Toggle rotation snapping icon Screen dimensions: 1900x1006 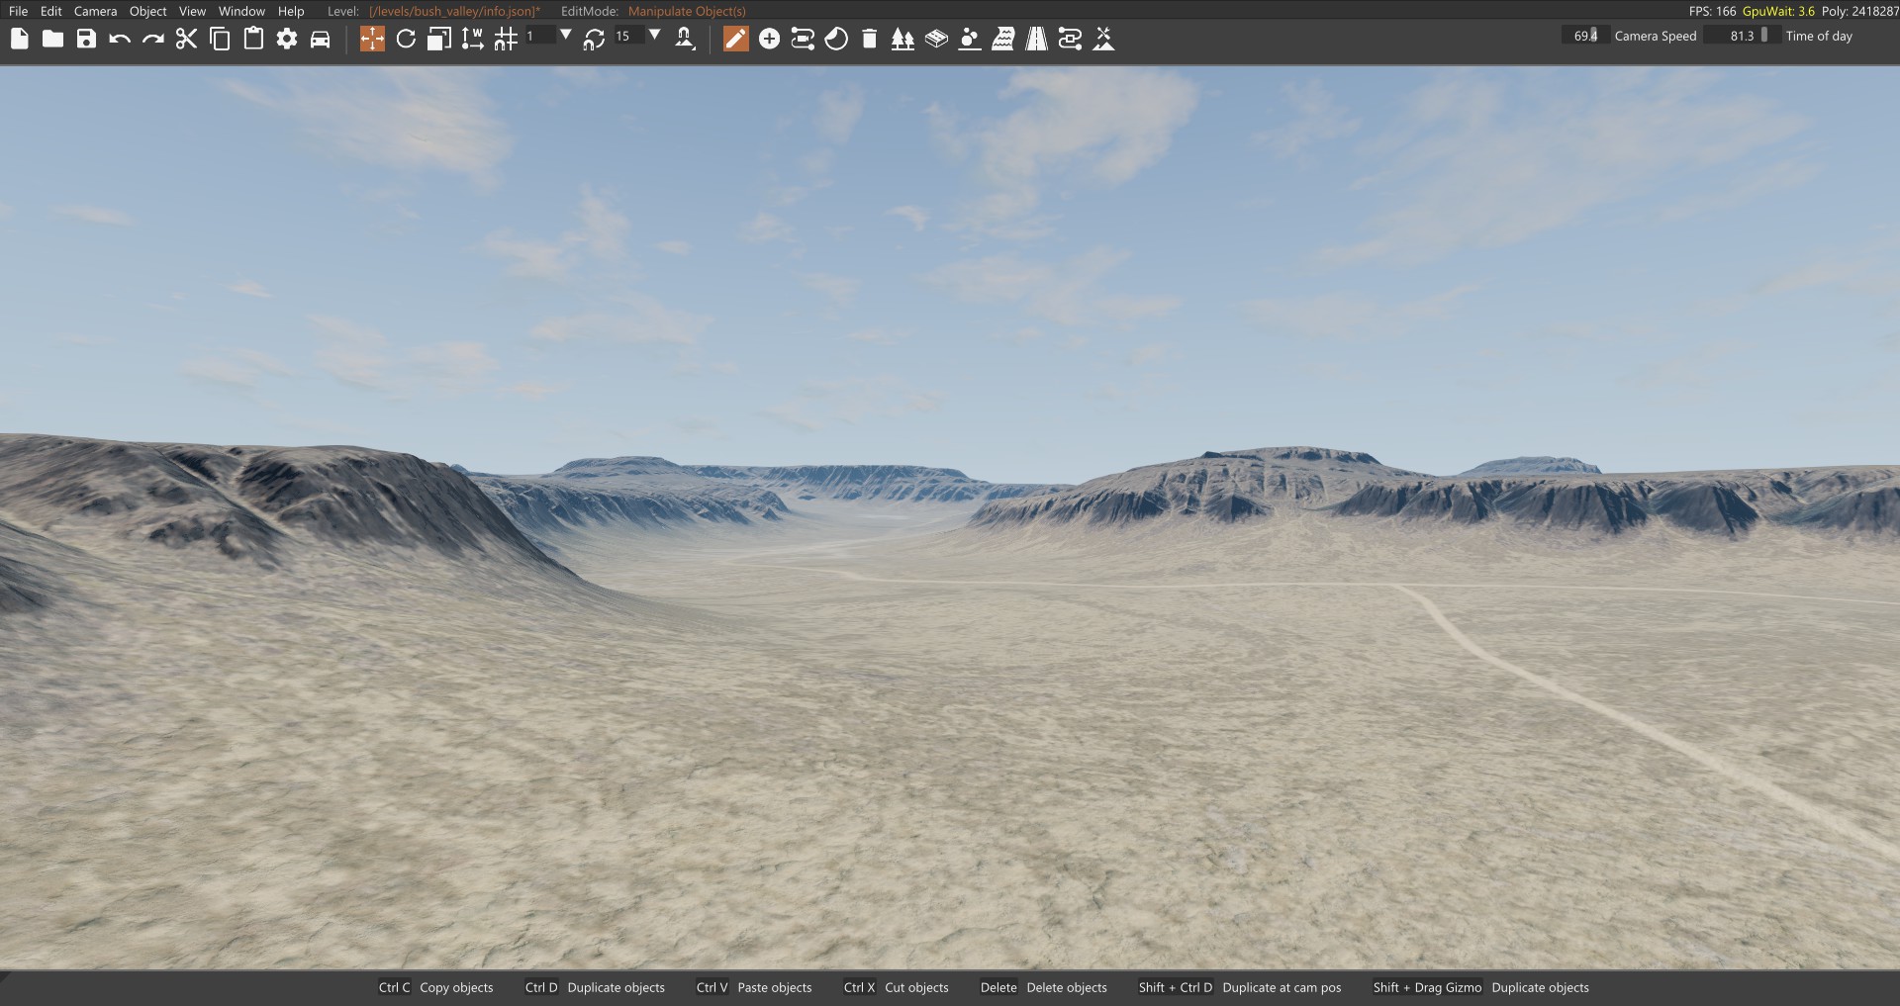click(594, 39)
